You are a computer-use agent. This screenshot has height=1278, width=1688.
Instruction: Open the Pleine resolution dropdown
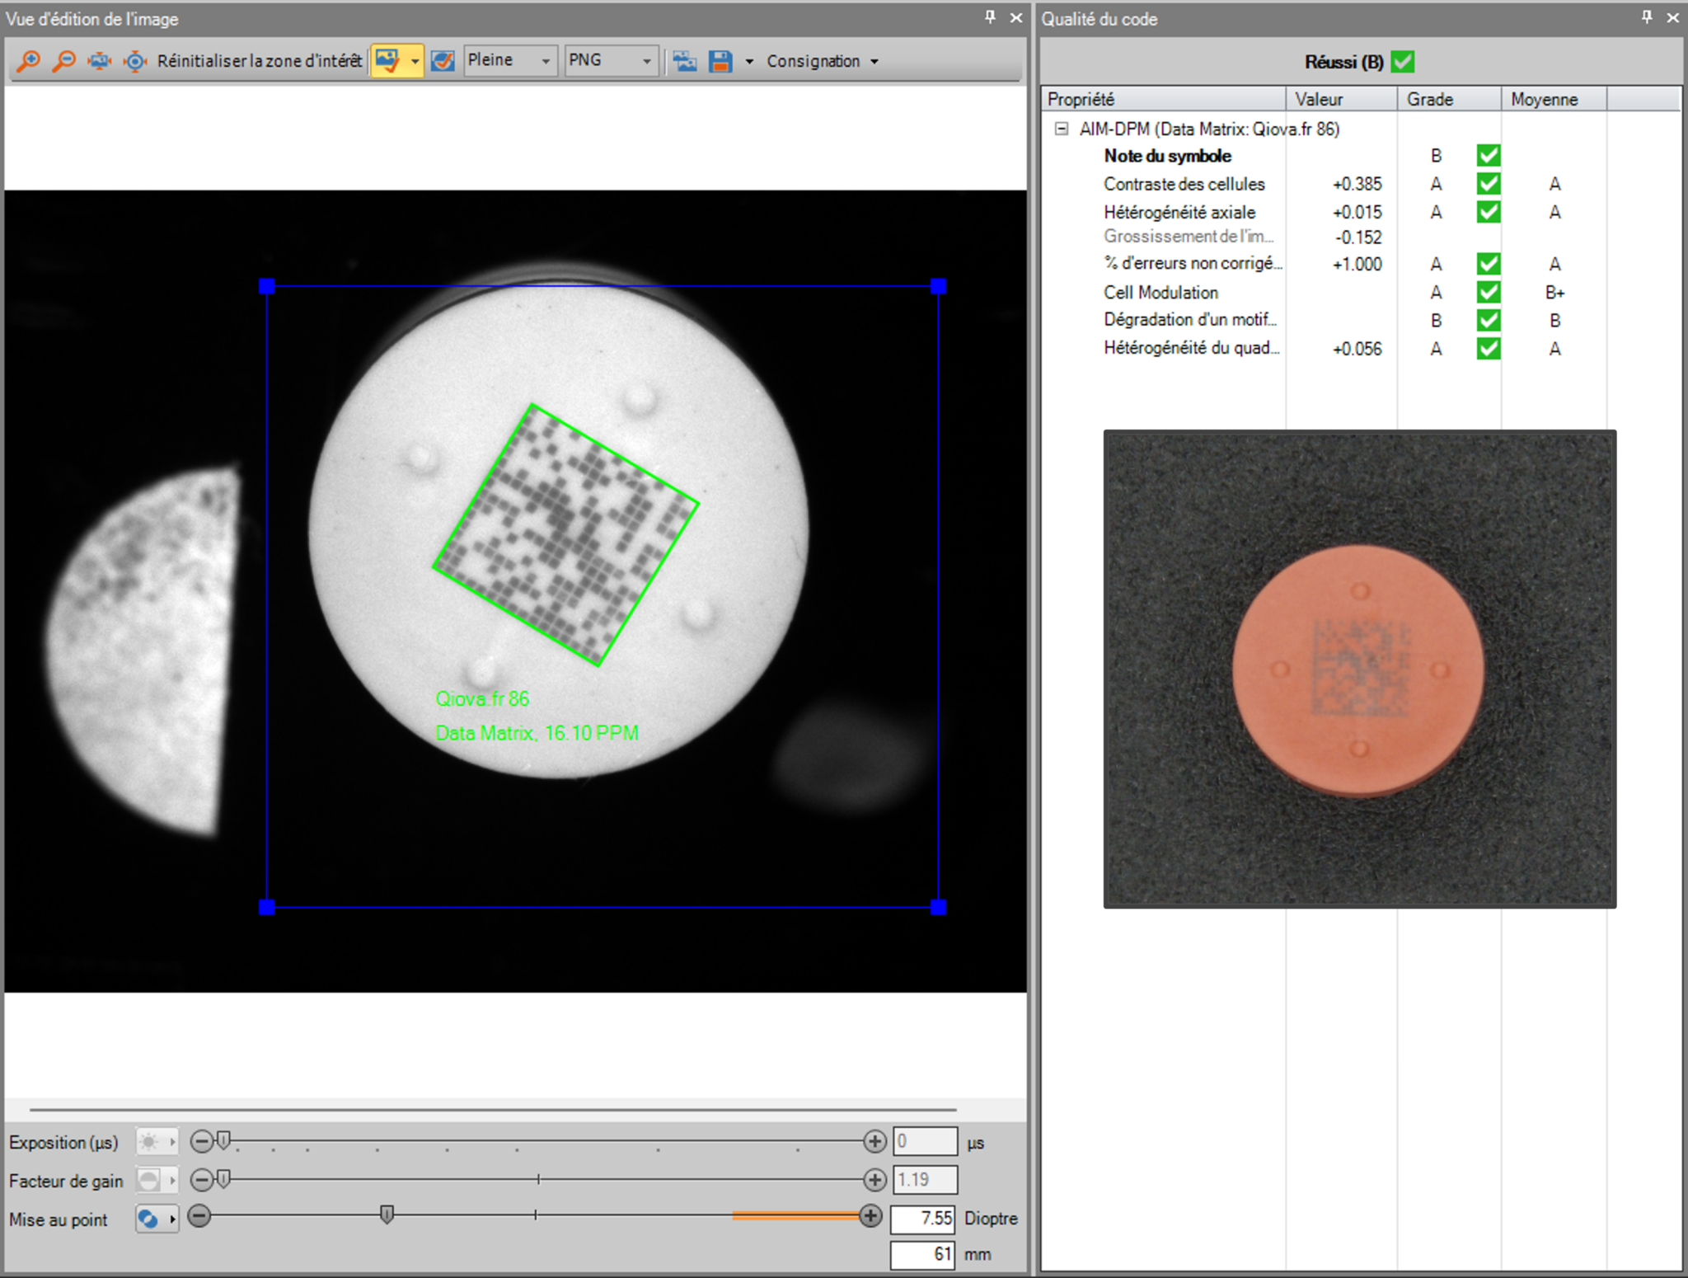(510, 60)
